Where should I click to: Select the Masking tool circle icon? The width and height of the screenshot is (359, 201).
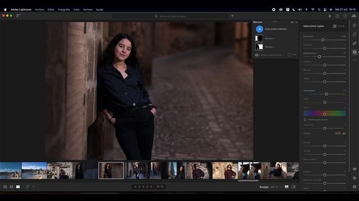coord(355,52)
